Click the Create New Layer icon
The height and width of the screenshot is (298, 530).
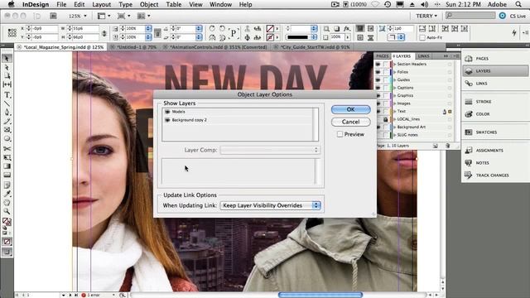[436, 146]
